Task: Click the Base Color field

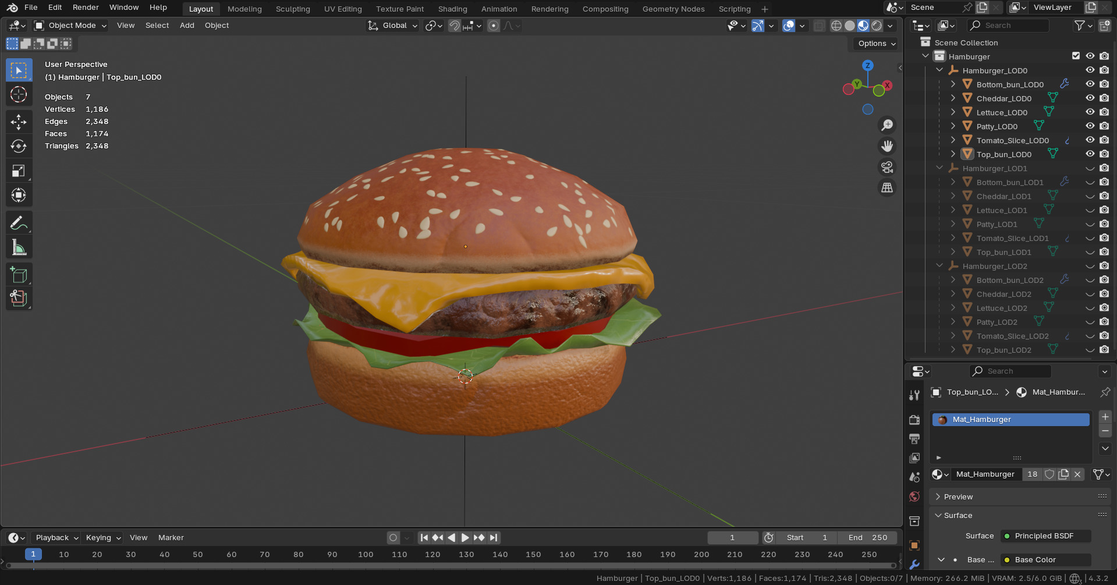Action: (x=1046, y=560)
